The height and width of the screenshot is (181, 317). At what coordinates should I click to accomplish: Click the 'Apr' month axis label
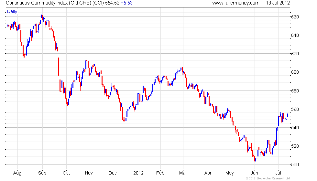pyautogui.click(x=208, y=173)
